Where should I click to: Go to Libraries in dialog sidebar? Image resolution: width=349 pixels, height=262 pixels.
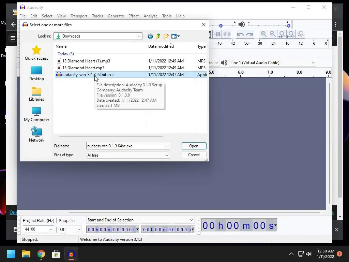(36, 94)
